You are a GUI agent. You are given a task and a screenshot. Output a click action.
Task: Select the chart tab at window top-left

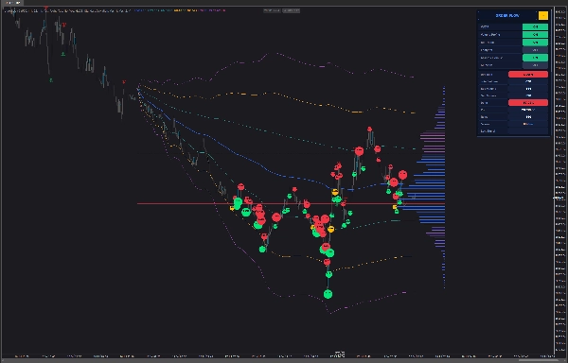[x=11, y=3]
